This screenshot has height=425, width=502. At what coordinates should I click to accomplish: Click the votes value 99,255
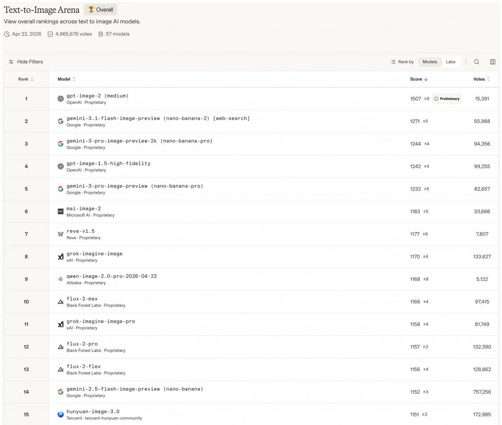tap(482, 166)
